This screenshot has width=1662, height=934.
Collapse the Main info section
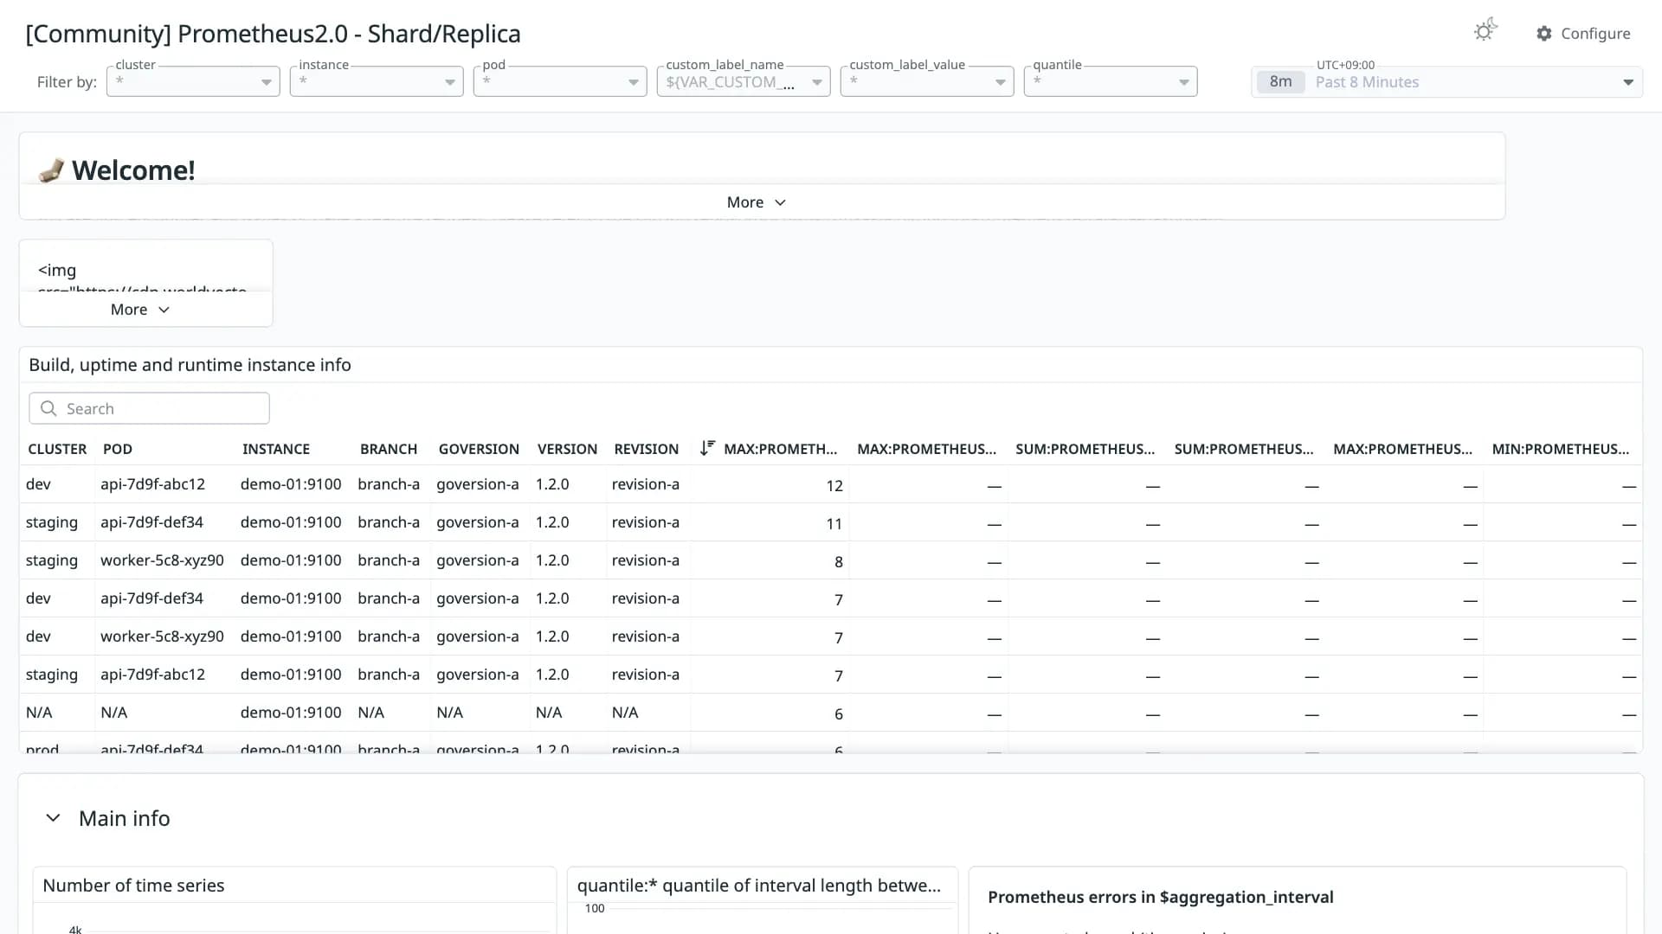click(x=53, y=818)
